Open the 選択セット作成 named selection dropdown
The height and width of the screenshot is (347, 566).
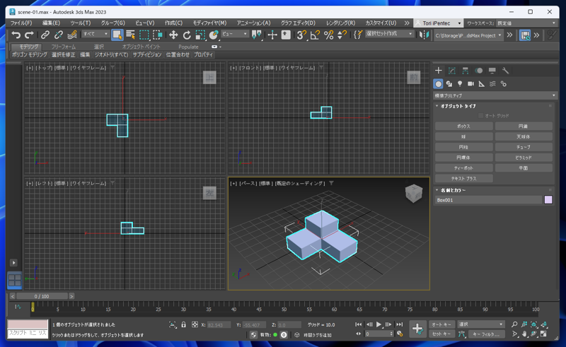[x=389, y=34]
